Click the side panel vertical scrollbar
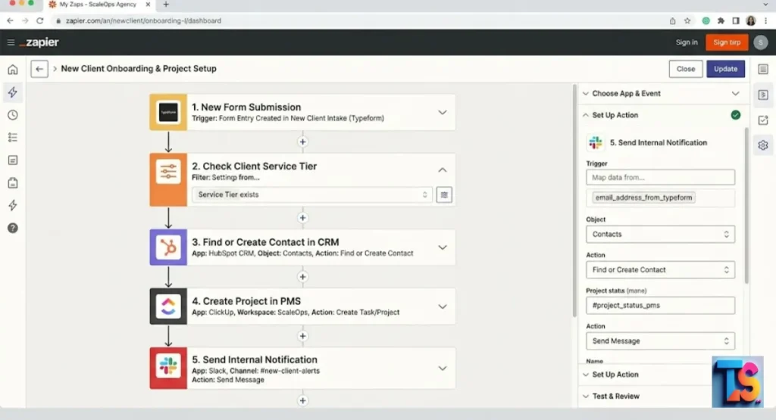 [x=746, y=207]
